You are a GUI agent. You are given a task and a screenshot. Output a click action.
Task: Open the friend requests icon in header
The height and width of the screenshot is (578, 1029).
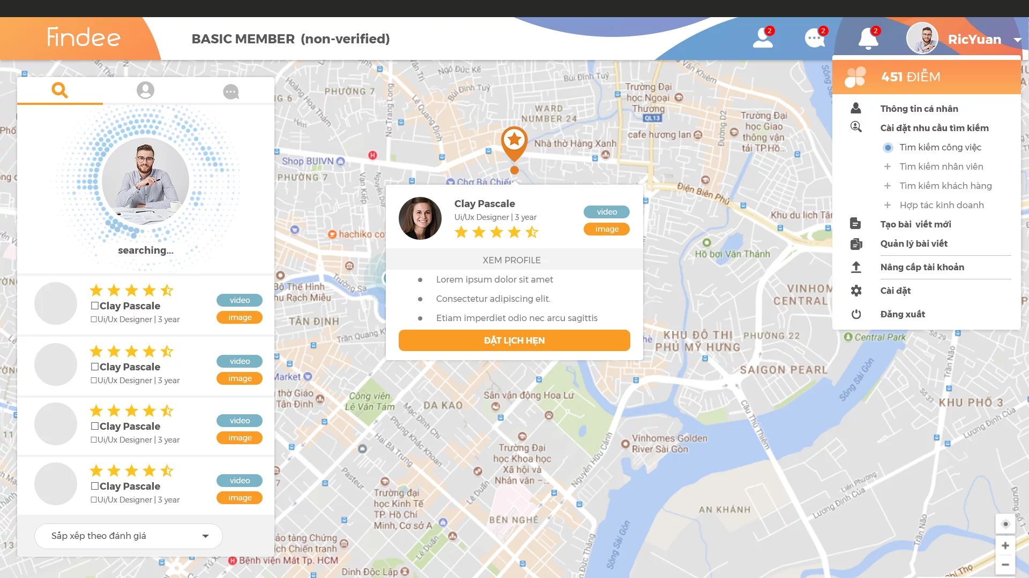(x=763, y=38)
